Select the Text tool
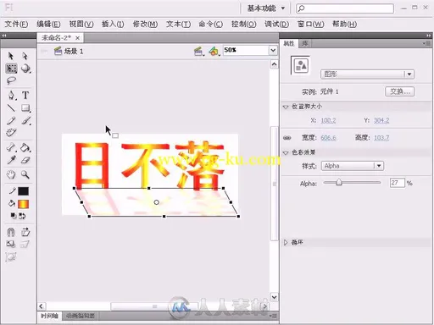Image resolution: width=434 pixels, height=325 pixels. [25, 96]
